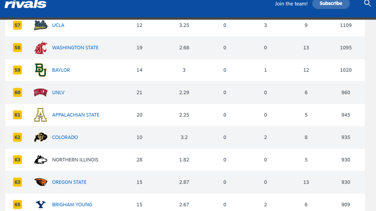Click the Rivals logo
The image size is (376, 211).
tap(26, 4)
